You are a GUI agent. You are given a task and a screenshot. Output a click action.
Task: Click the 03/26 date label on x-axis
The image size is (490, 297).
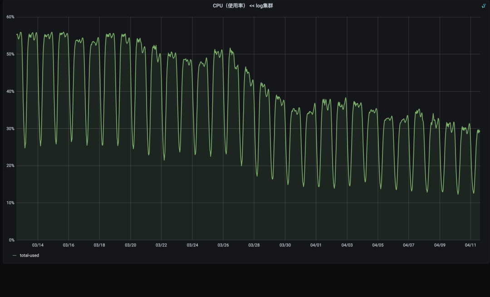[x=223, y=245]
